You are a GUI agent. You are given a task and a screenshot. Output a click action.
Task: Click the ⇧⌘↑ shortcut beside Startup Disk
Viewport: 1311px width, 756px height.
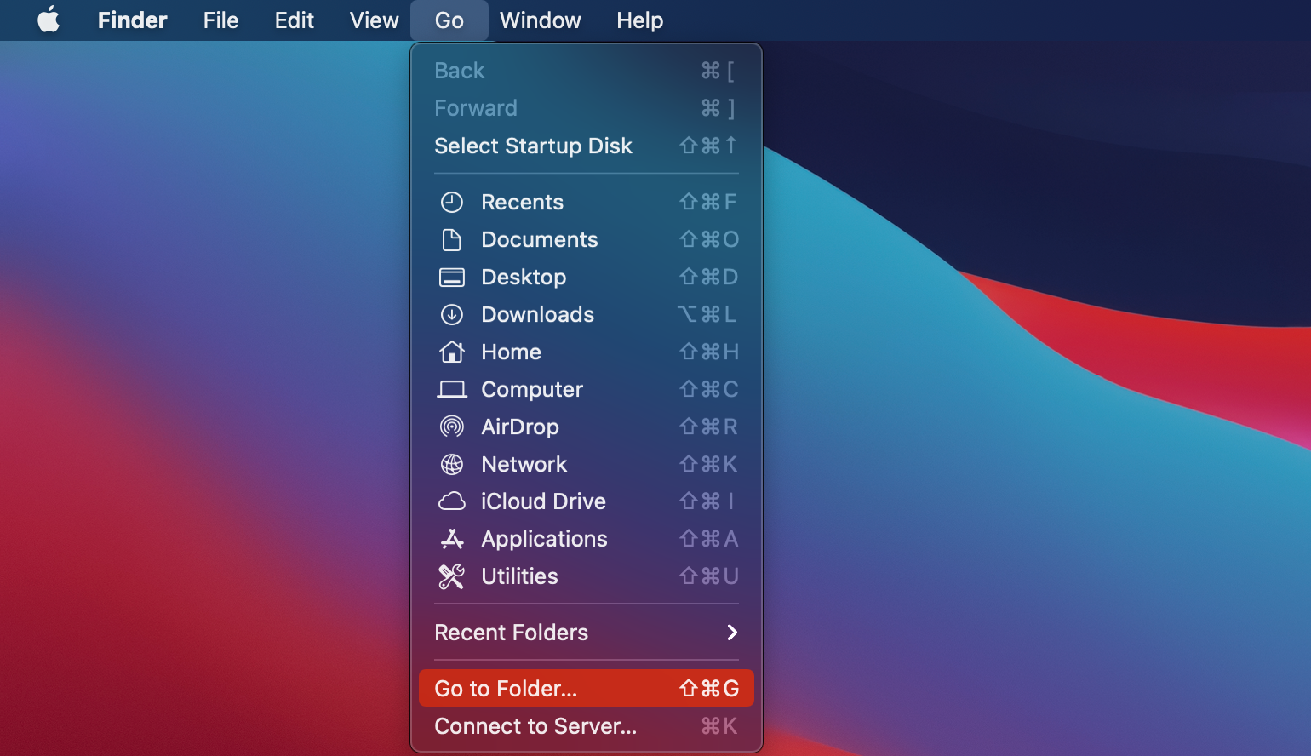[x=708, y=146]
